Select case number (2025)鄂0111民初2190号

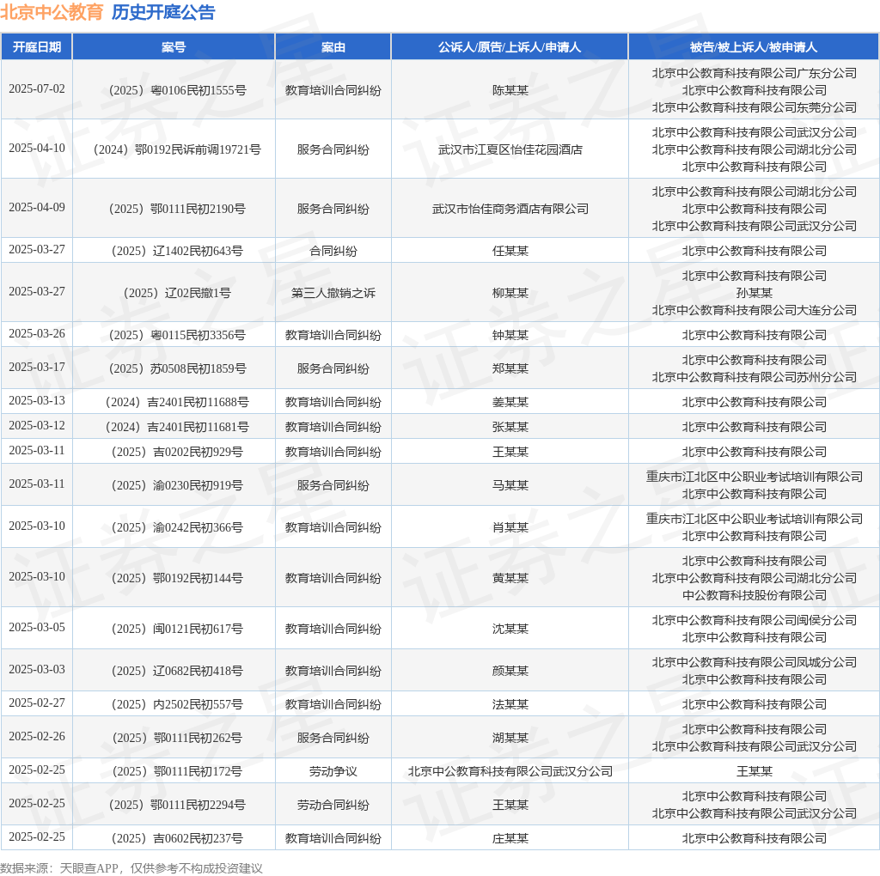pyautogui.click(x=177, y=210)
